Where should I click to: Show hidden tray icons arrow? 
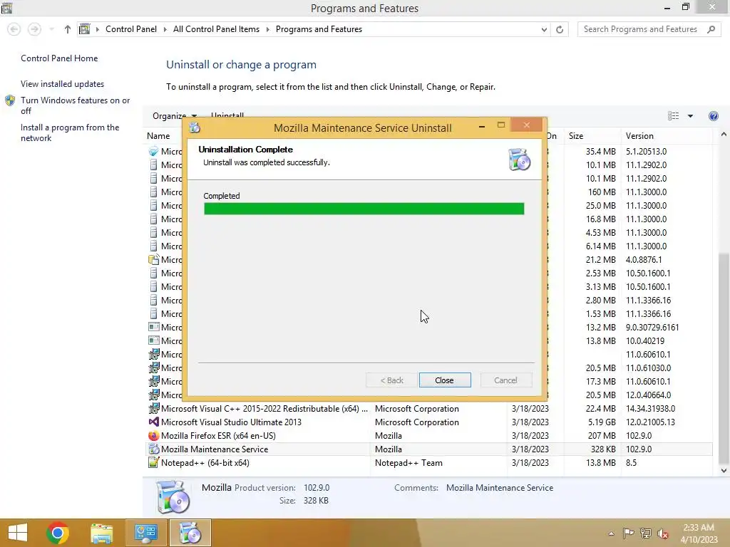pyautogui.click(x=611, y=533)
